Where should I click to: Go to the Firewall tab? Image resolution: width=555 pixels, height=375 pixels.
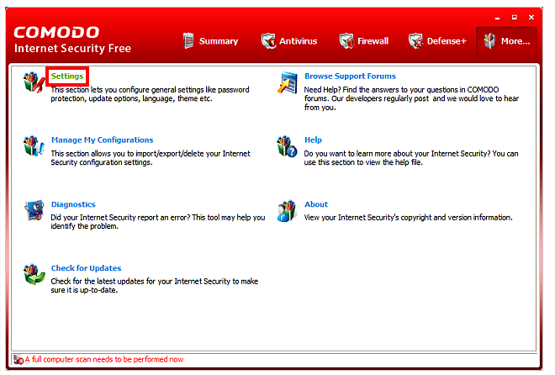click(364, 41)
